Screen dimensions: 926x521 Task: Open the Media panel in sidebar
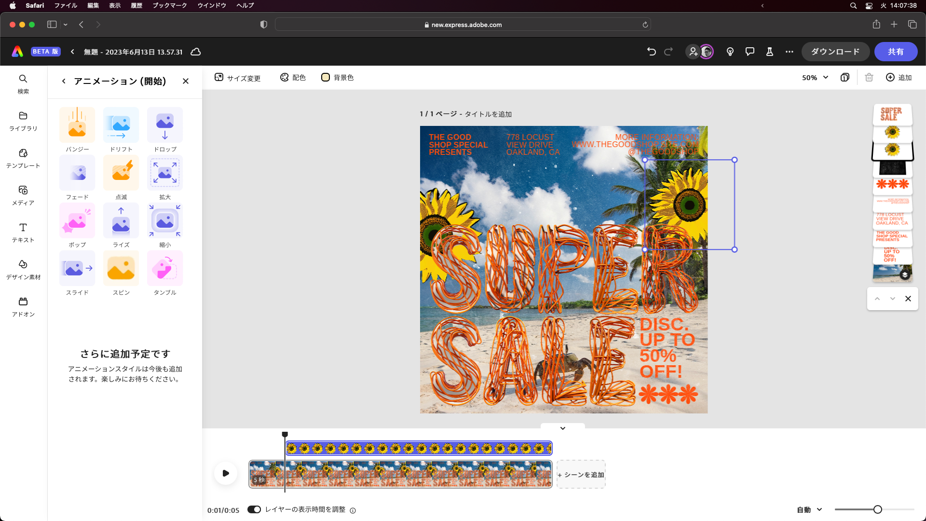23,195
